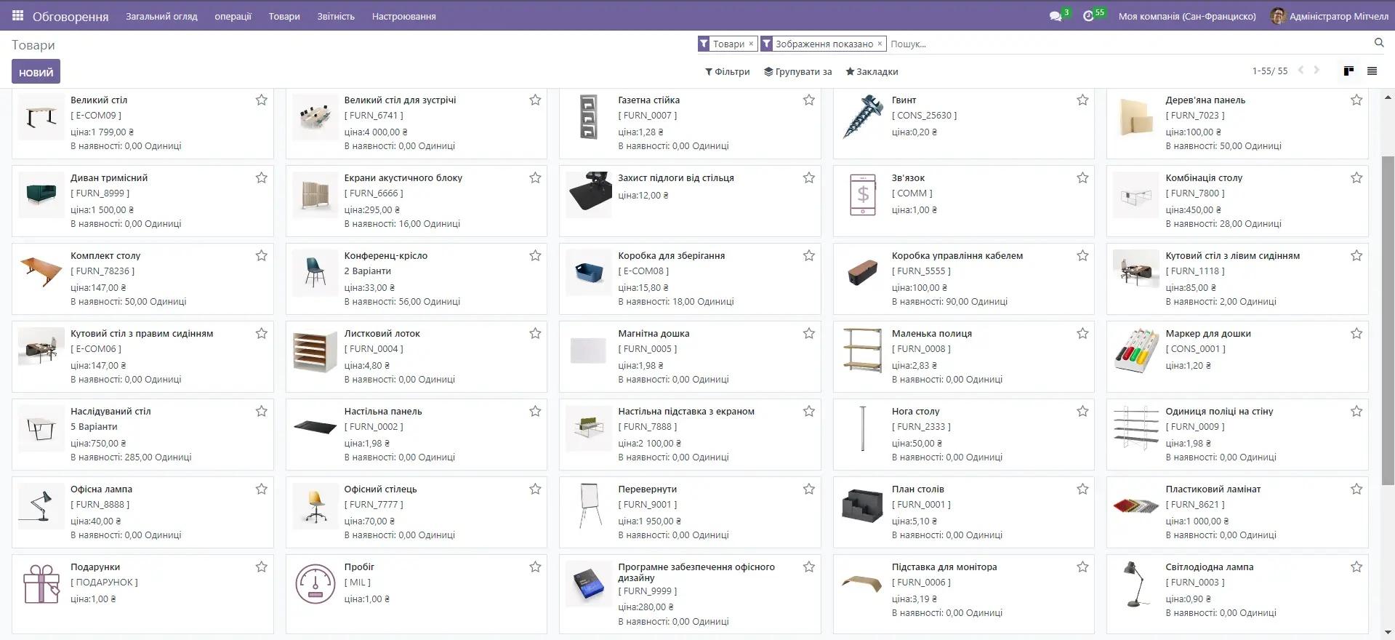Go to next page arrow

coord(1316,71)
